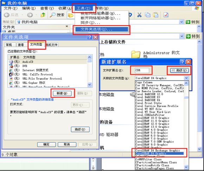Image resolution: width=204 pixels, height=171 pixels.
Task: Click help icon in 新建扩展名 dialog
Action: click(182, 62)
